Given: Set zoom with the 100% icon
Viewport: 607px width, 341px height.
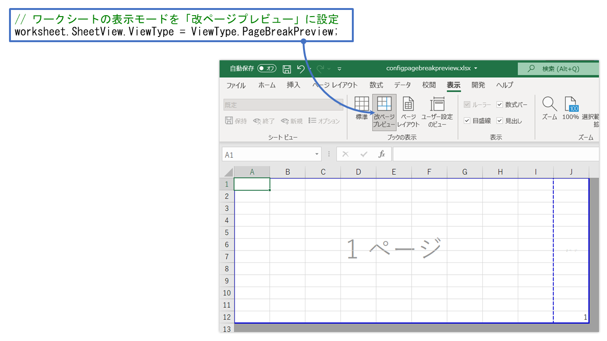Looking at the screenshot, I should 570,108.
